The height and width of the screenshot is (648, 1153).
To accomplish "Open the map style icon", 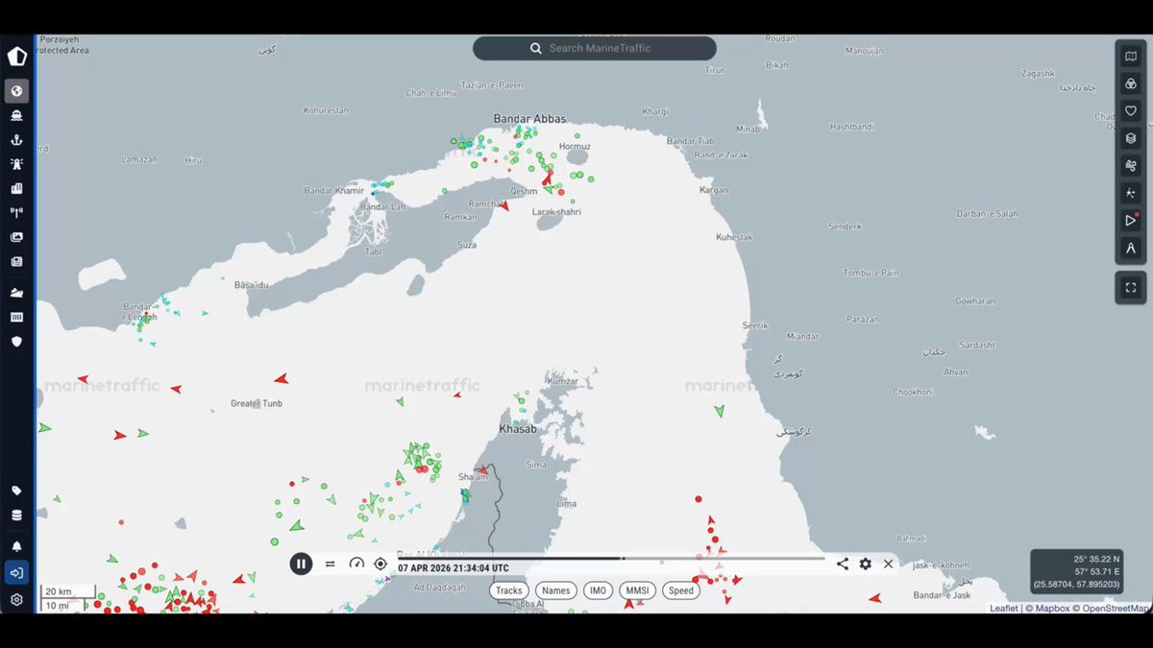I will pyautogui.click(x=1131, y=57).
